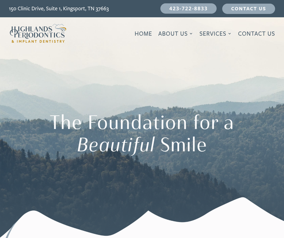Click 'The Foundation for a' heading line
This screenshot has width=284, height=238.
pyautogui.click(x=142, y=122)
